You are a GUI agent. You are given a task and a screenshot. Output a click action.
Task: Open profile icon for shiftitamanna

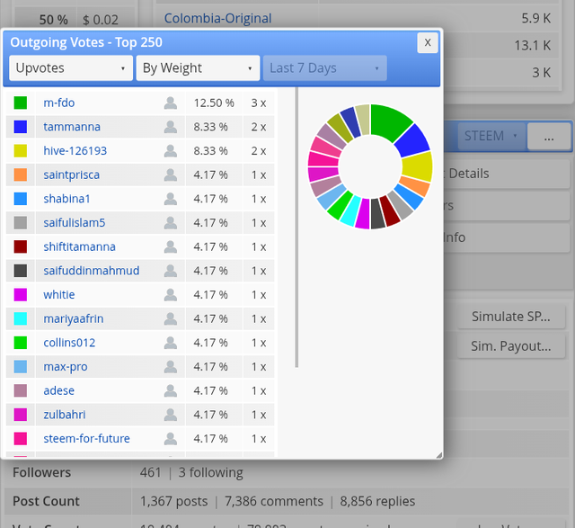[x=171, y=246]
